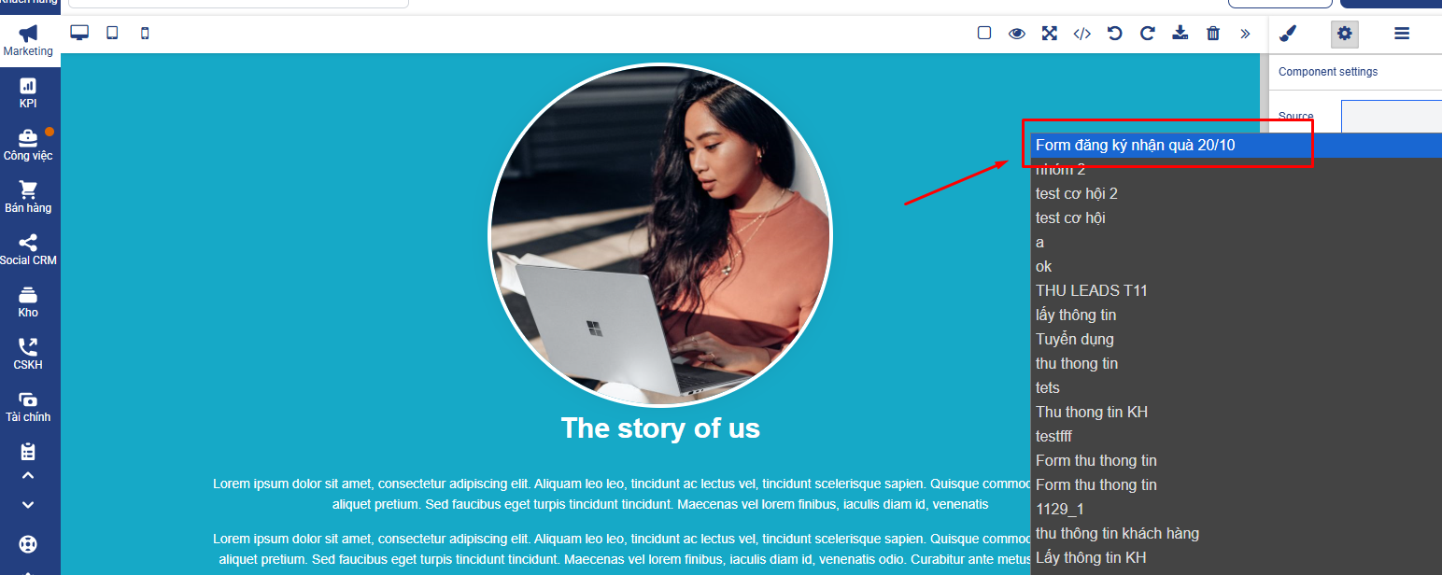Switch to mobile device preview

[x=145, y=33]
